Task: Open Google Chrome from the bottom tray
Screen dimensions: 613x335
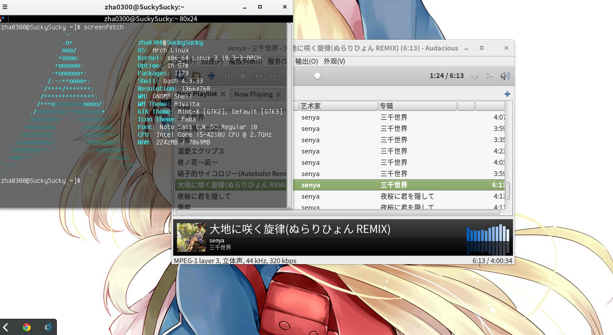Action: 27,327
